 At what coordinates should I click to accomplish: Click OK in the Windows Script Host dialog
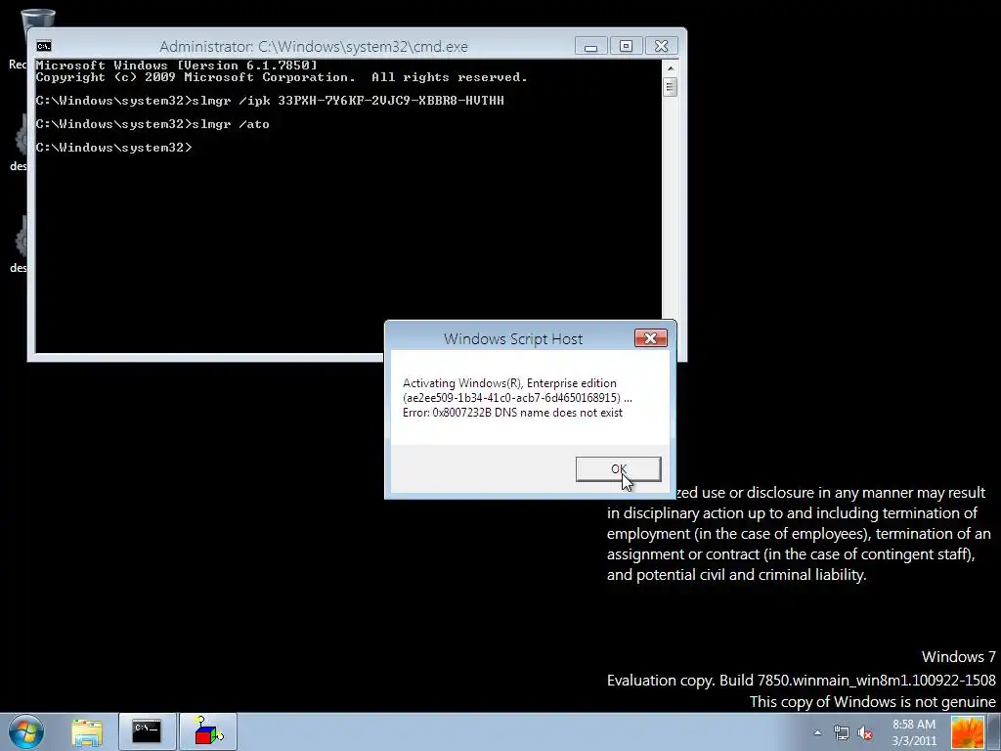point(618,468)
